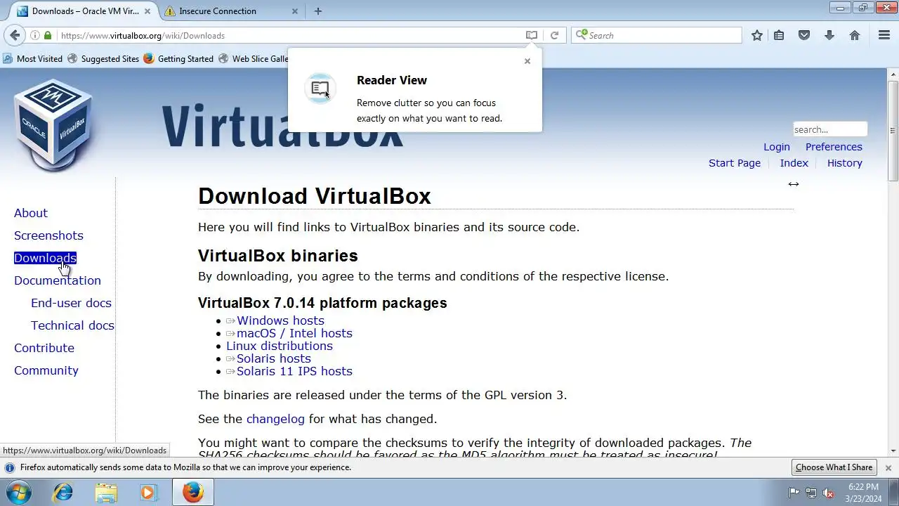
Task: Click the vertical scrollbar down arrow
Action: [x=893, y=450]
